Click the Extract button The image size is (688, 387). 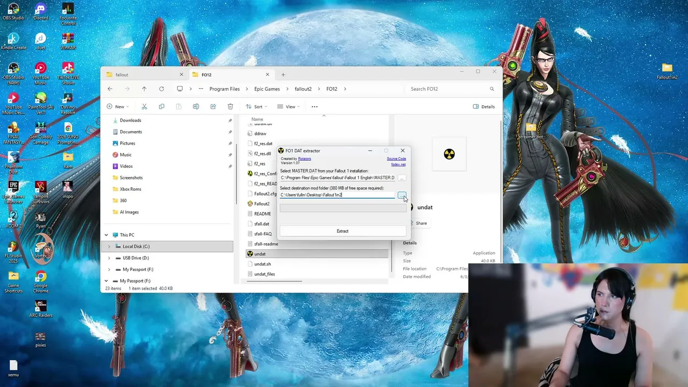click(x=342, y=231)
